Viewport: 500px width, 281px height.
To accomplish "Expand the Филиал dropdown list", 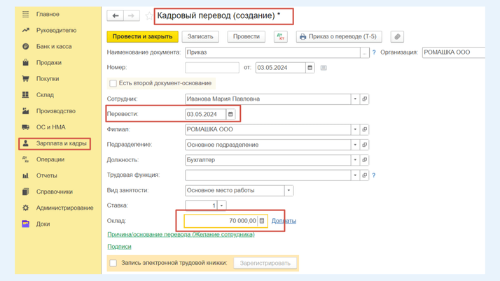I will coord(355,129).
